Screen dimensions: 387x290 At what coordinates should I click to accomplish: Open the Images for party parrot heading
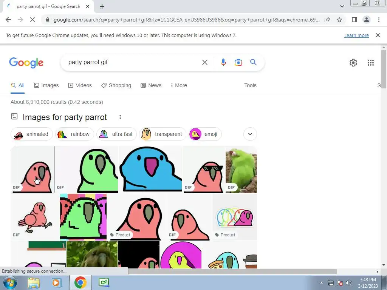click(65, 117)
